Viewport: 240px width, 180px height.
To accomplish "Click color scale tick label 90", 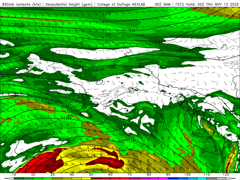I will point(168,175).
